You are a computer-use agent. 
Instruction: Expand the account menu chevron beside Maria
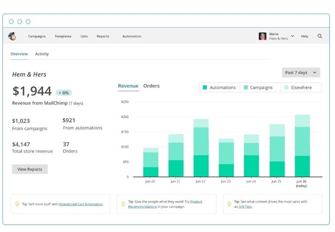point(293,36)
